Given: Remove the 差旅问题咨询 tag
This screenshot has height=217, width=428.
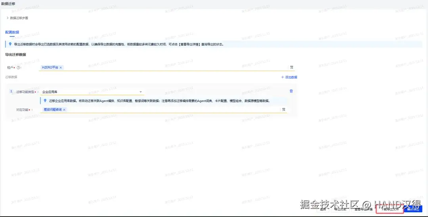Looking at the screenshot, I should [64, 109].
